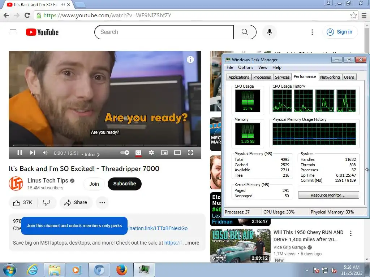The height and width of the screenshot is (277, 370).
Task: Switch to Services tab
Action: pyautogui.click(x=282, y=77)
